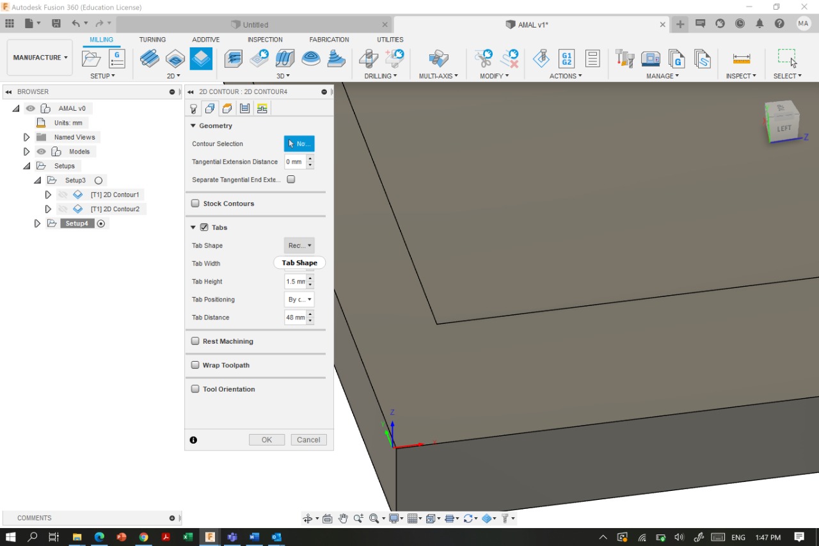Enable the Wrap Toolpath checkbox
The width and height of the screenshot is (819, 546).
[x=195, y=365]
